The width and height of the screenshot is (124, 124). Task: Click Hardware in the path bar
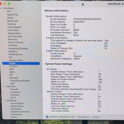tap(83, 117)
